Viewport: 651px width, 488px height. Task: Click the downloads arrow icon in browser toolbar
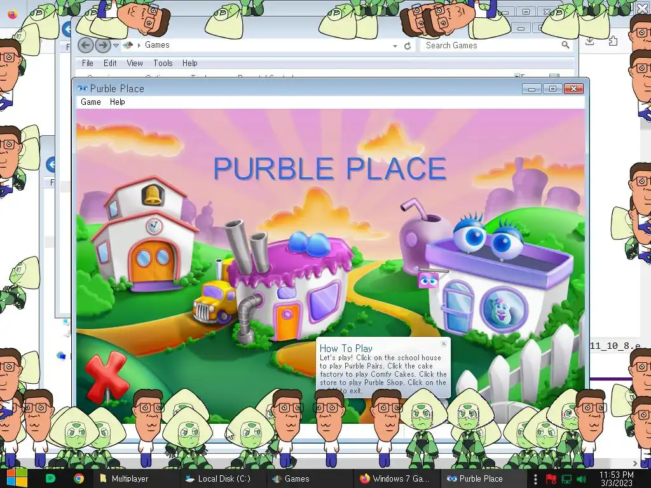click(x=589, y=41)
